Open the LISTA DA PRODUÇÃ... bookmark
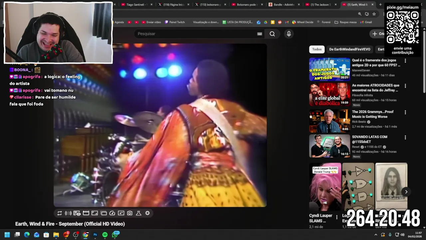The width and height of the screenshot is (426, 240). [x=238, y=22]
